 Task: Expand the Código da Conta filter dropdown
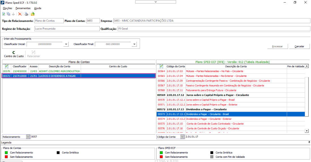click(x=182, y=137)
